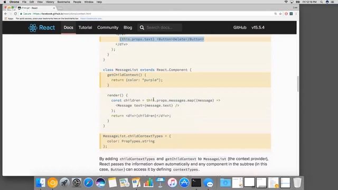Open the Tutorial page
338x190 pixels.
click(85, 27)
